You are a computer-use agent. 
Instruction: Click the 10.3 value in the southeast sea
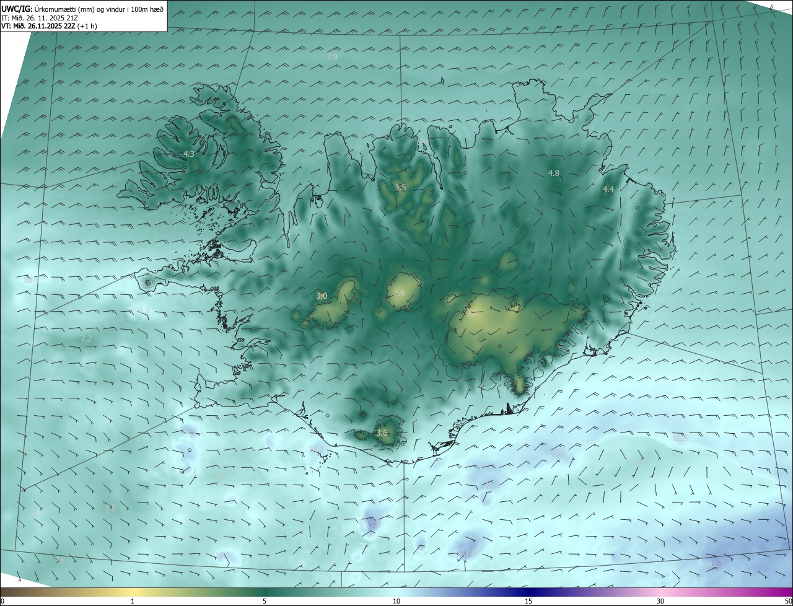(680, 438)
